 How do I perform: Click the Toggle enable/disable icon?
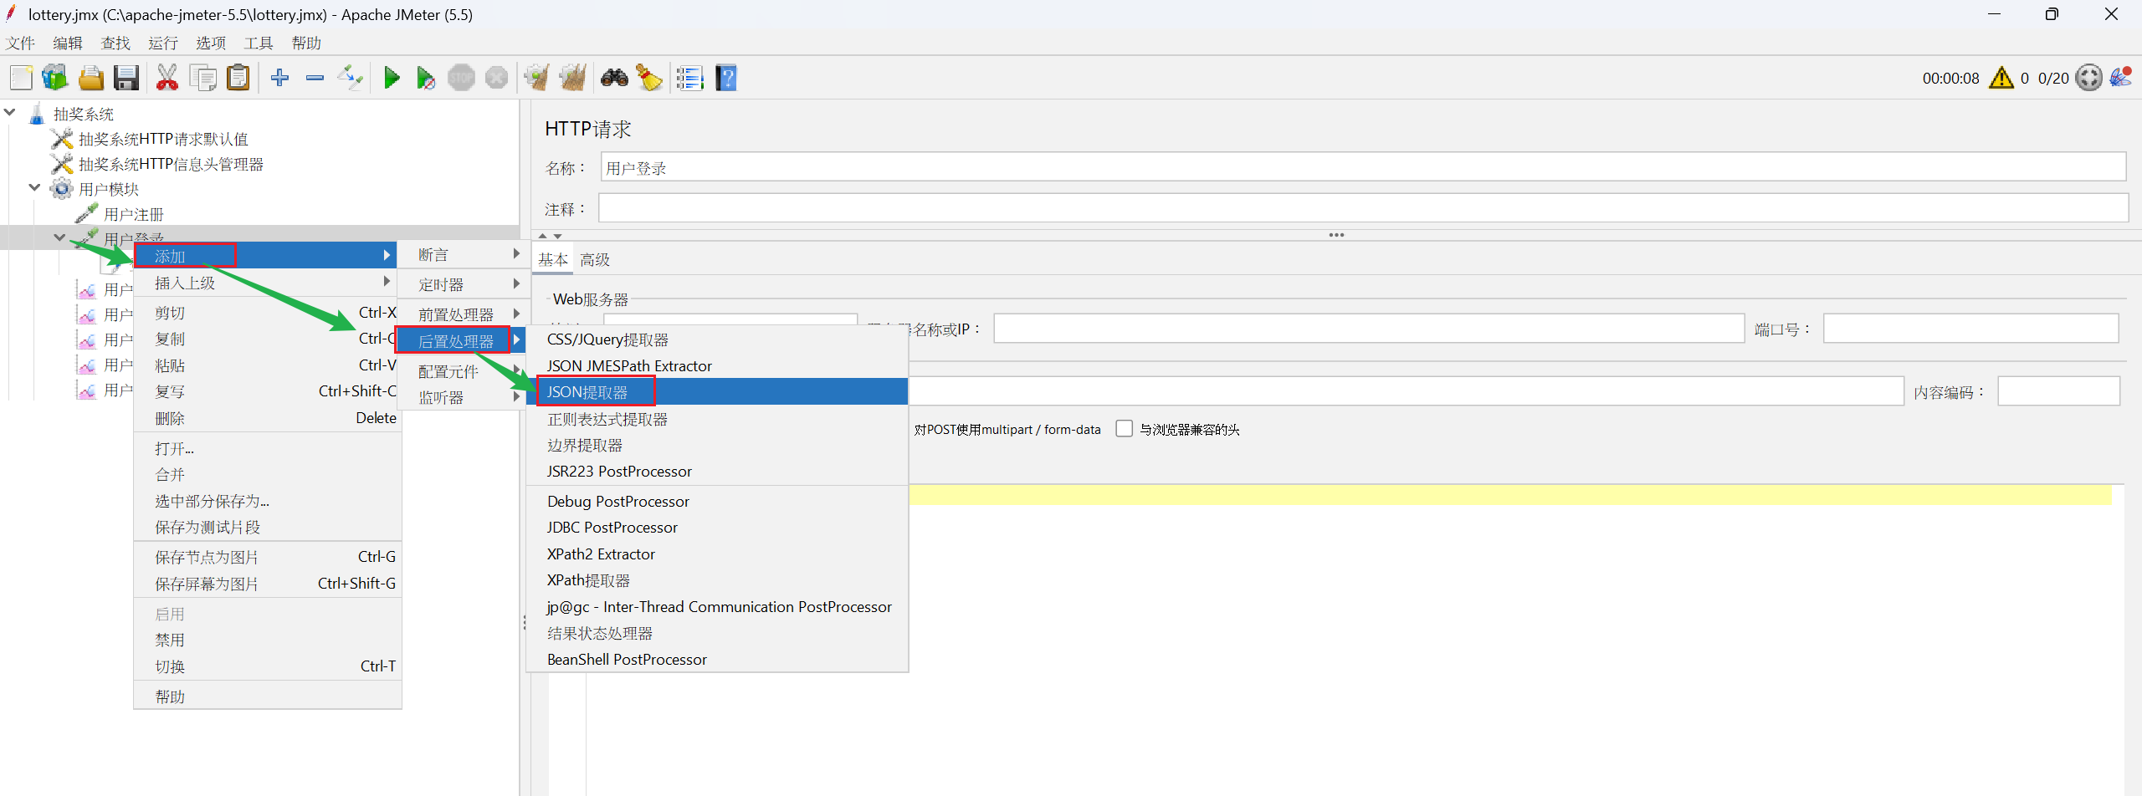click(x=351, y=78)
